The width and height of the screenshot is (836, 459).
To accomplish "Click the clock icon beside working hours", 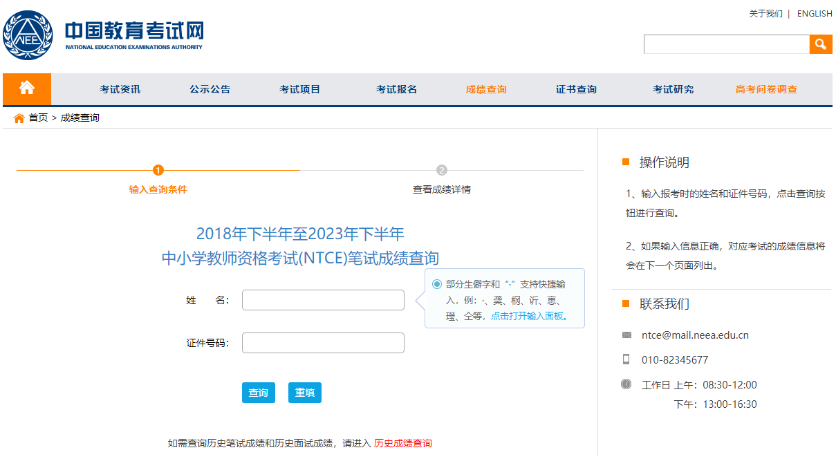I will coord(626,384).
